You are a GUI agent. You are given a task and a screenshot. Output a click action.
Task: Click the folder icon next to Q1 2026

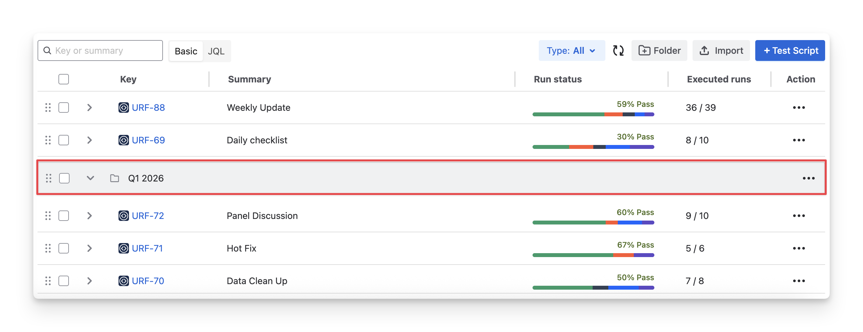115,178
